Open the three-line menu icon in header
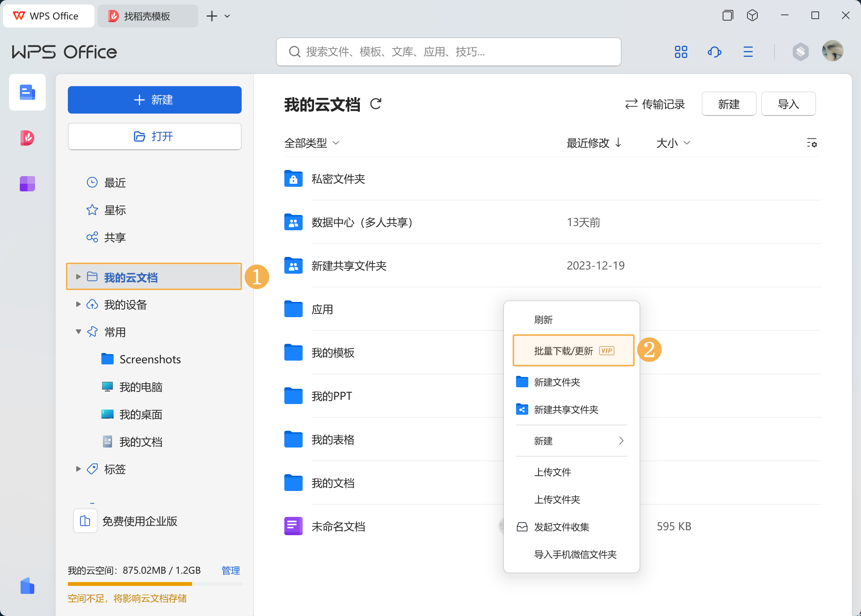The height and width of the screenshot is (616, 861). click(748, 52)
